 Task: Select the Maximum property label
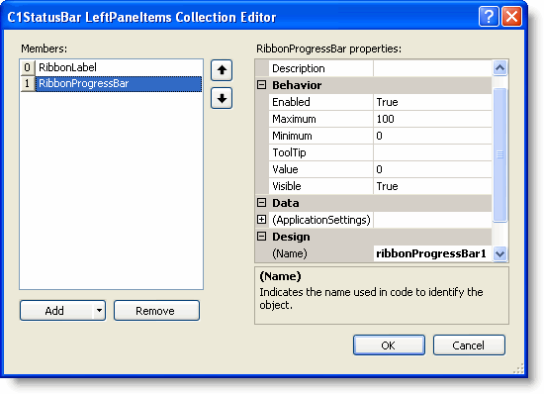coord(320,119)
